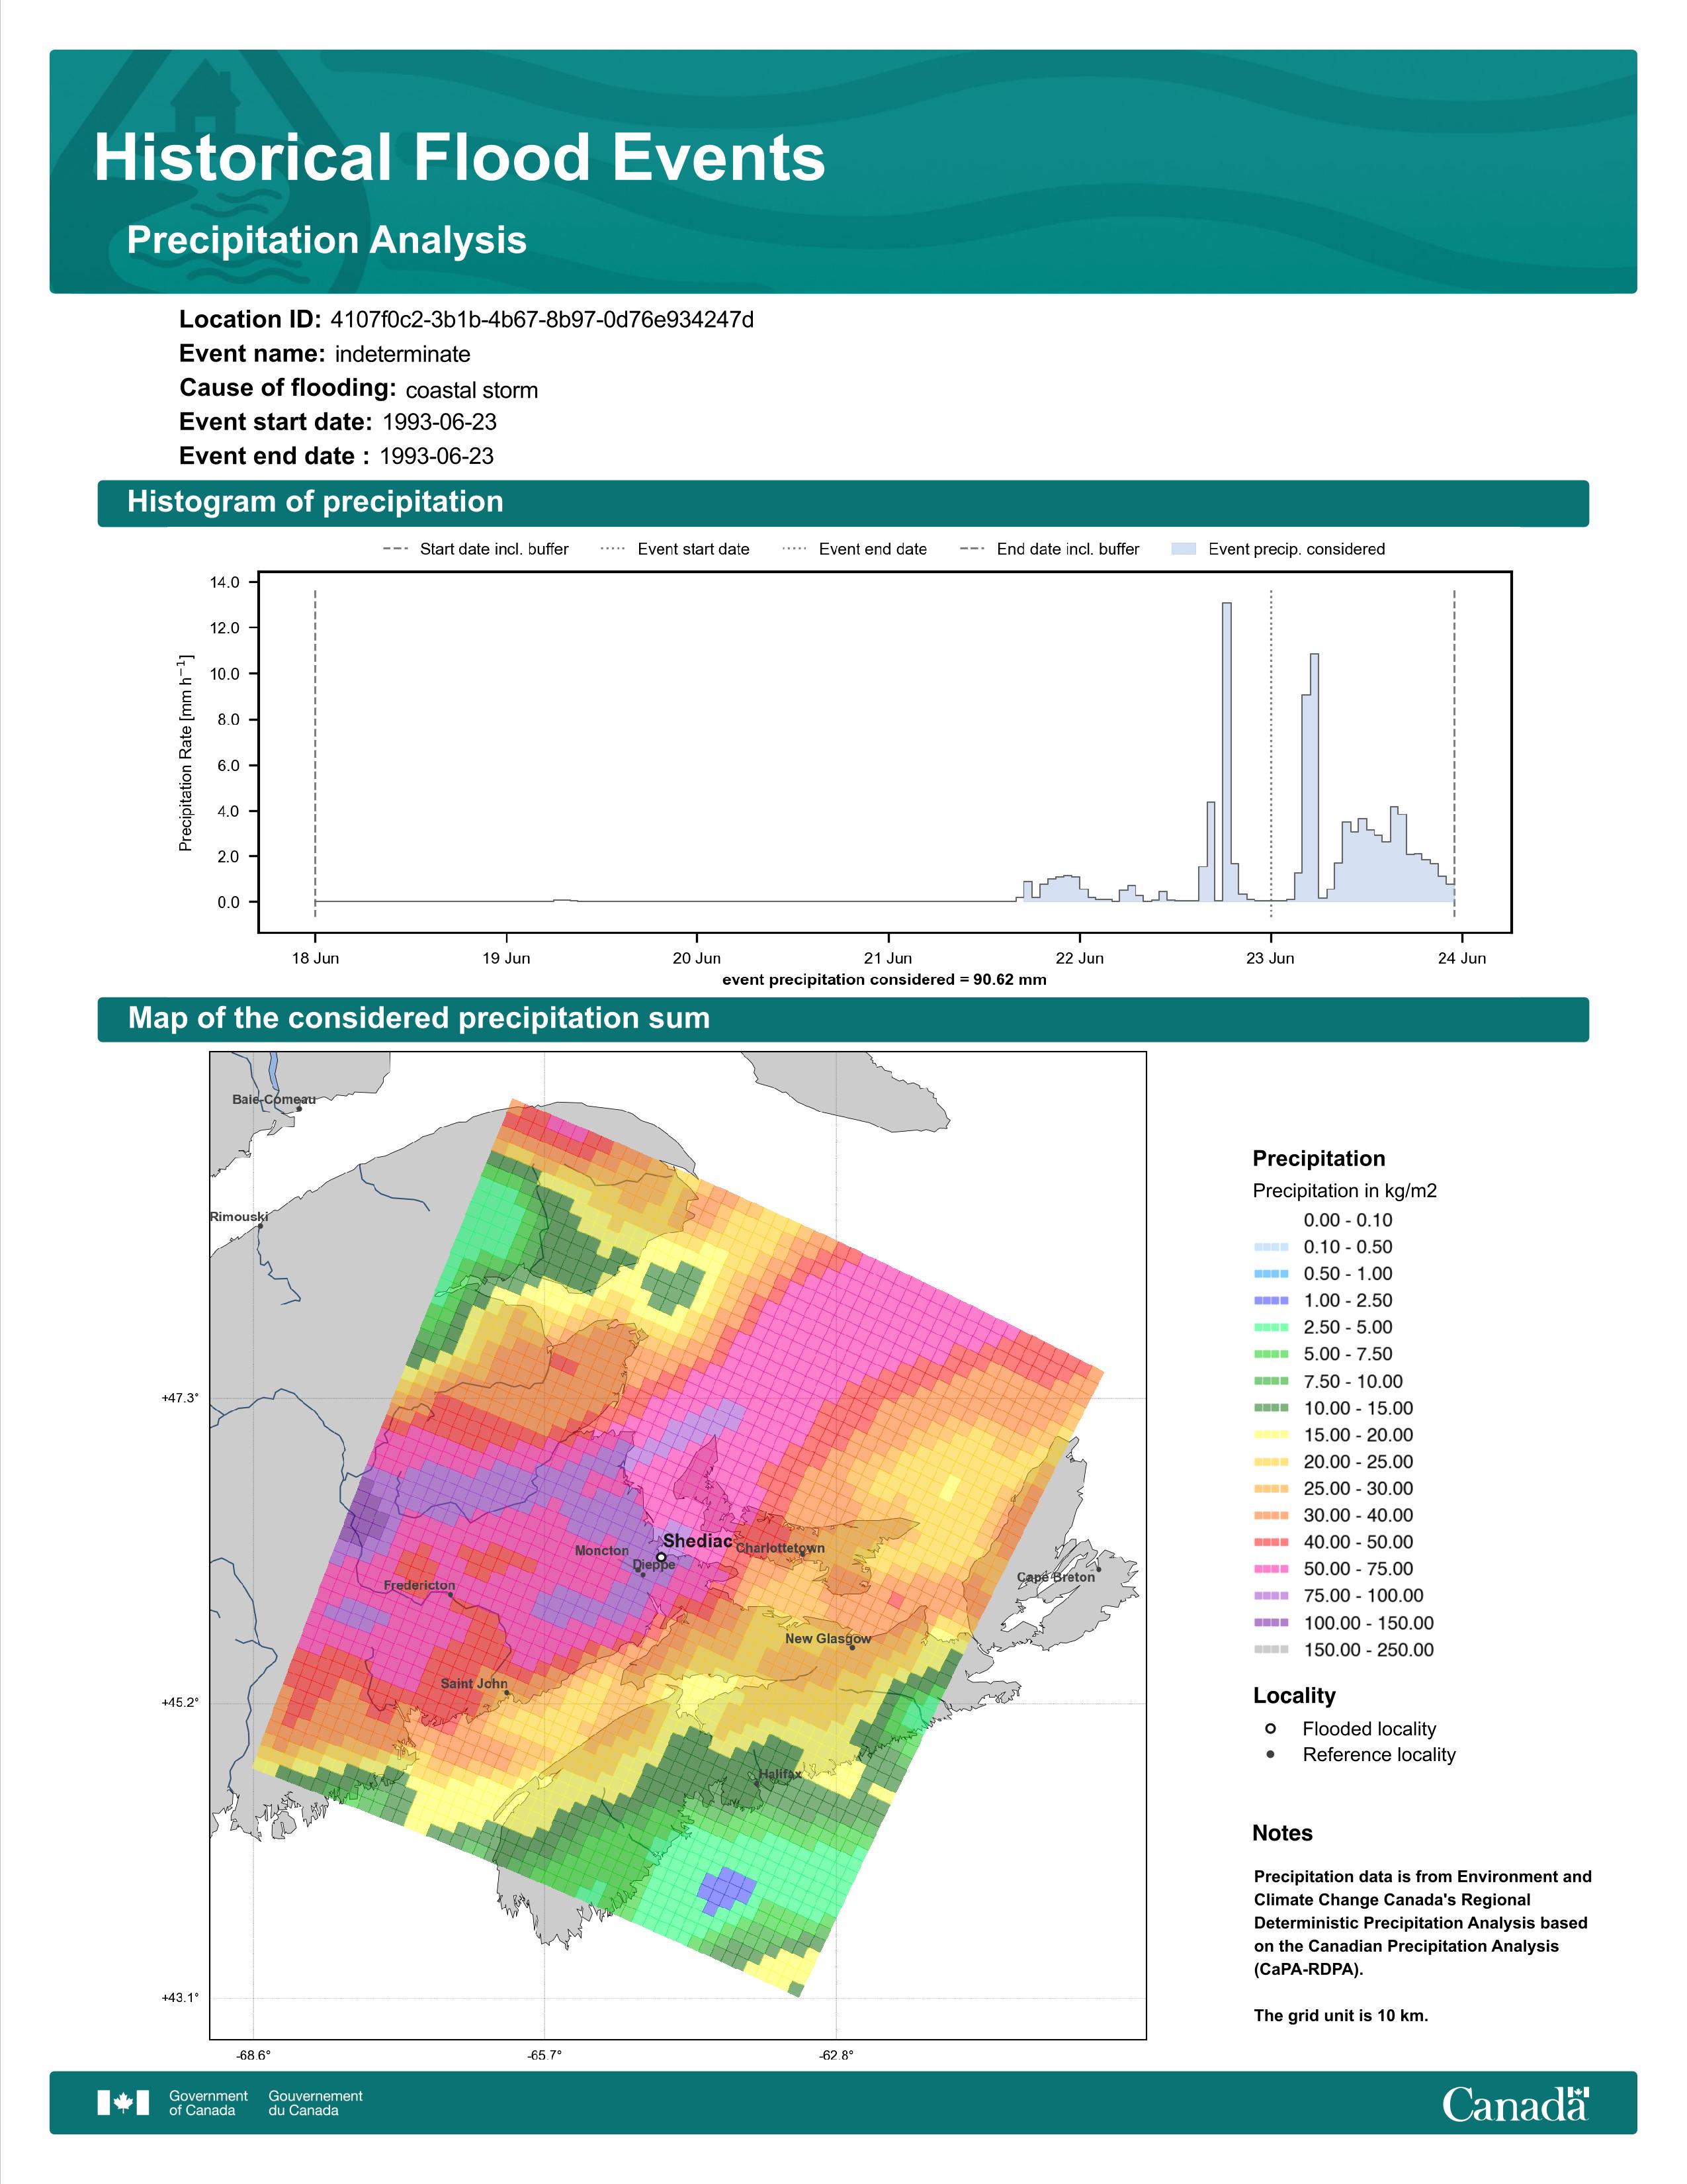Click the Precipitation Analysis subtitle
This screenshot has width=1687, height=2184.
pyautogui.click(x=327, y=241)
